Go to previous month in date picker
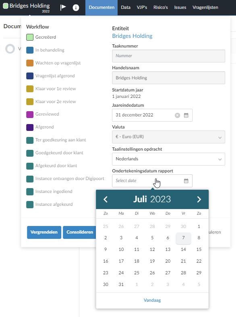 pyautogui.click(x=106, y=199)
